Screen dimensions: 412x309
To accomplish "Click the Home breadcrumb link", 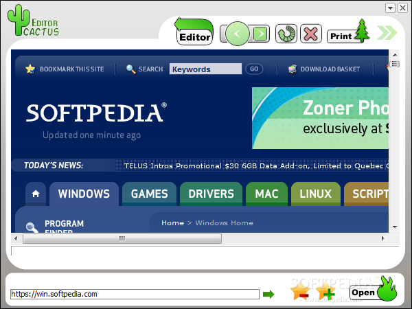I will [172, 222].
